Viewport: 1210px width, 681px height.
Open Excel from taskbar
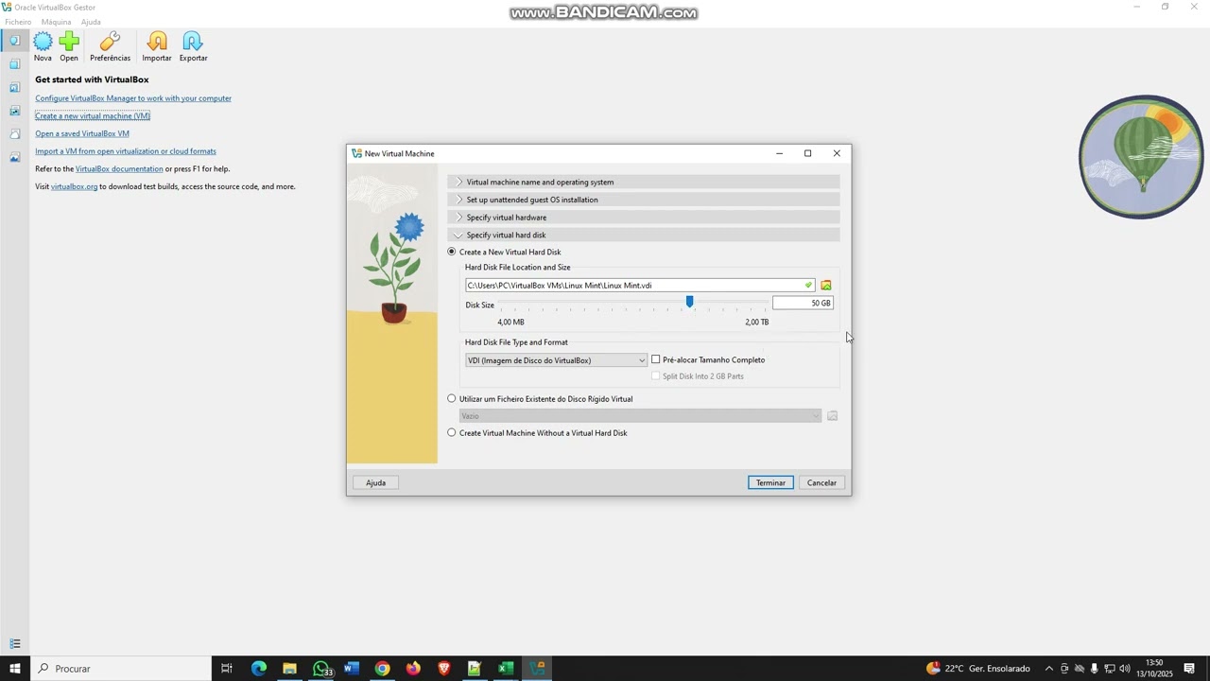[x=506, y=669]
